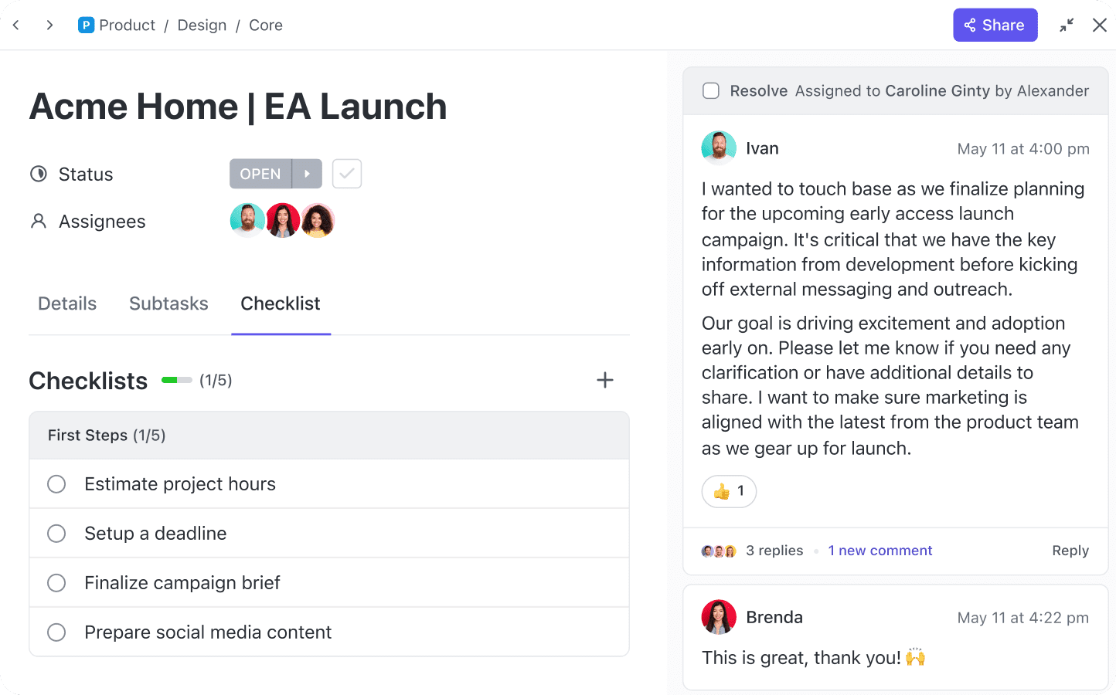Click the forward navigation arrow
1116x695 pixels.
click(x=49, y=25)
